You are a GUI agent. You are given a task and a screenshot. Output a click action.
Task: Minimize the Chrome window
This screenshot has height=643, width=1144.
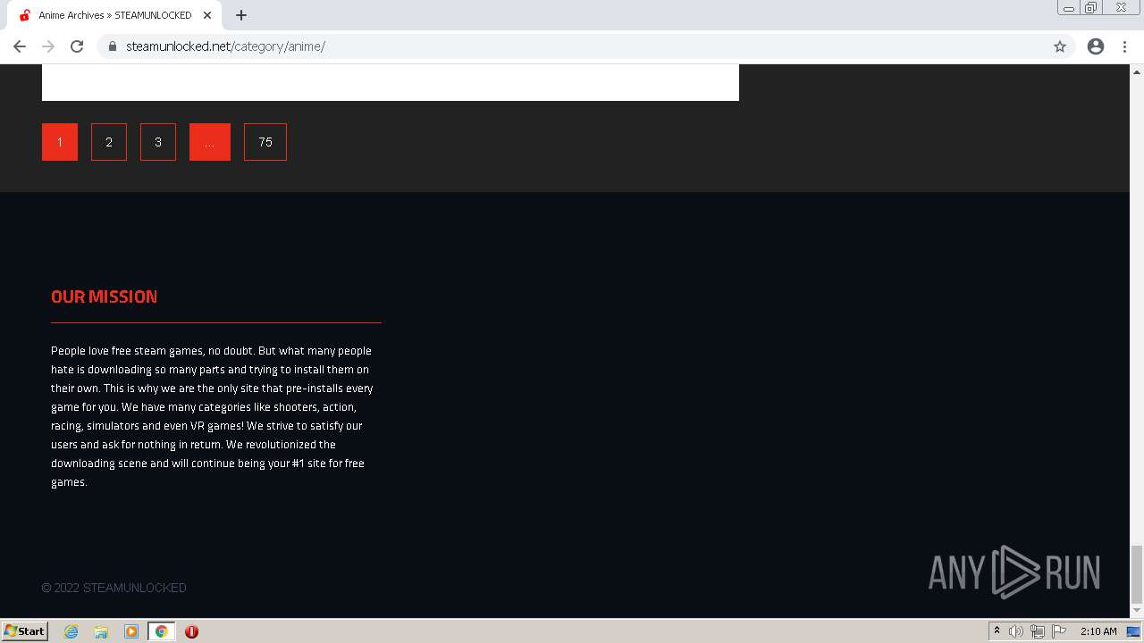coord(1069,7)
